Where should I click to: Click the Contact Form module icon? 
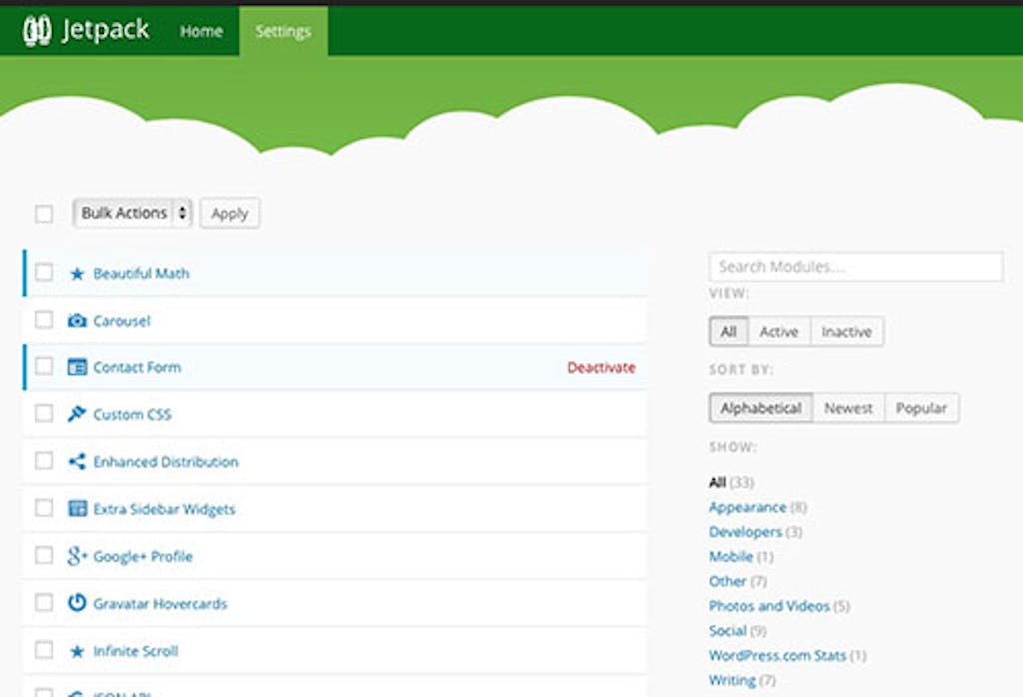75,366
